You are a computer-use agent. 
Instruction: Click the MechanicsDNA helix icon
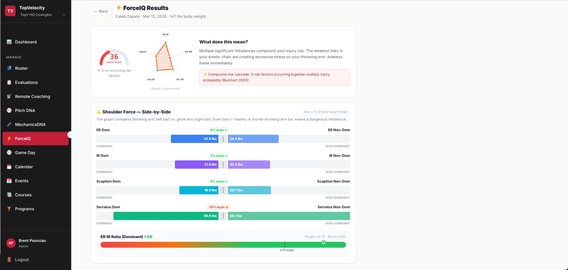pyautogui.click(x=9, y=124)
